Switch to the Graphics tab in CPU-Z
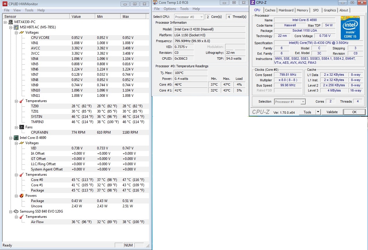Viewport: 368px width, 250px height. tap(330, 10)
